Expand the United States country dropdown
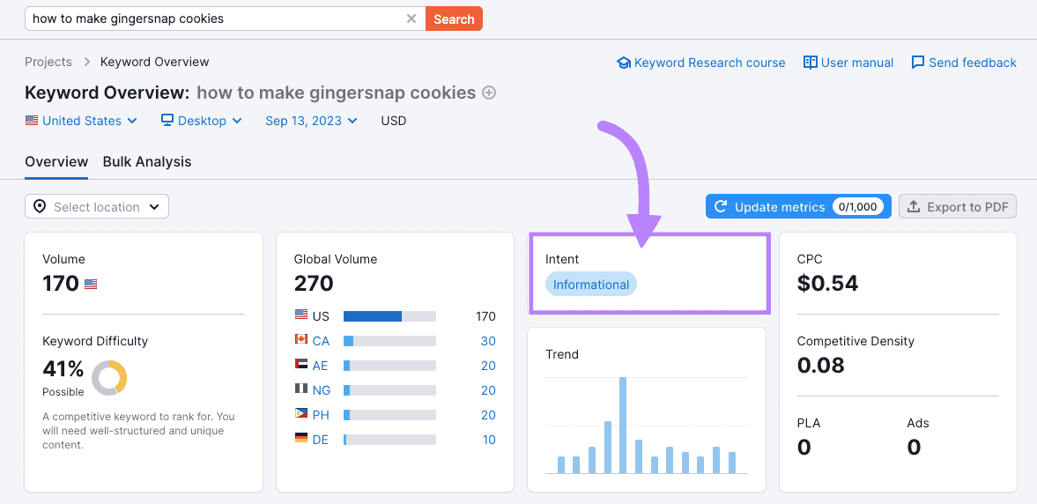 (81, 121)
